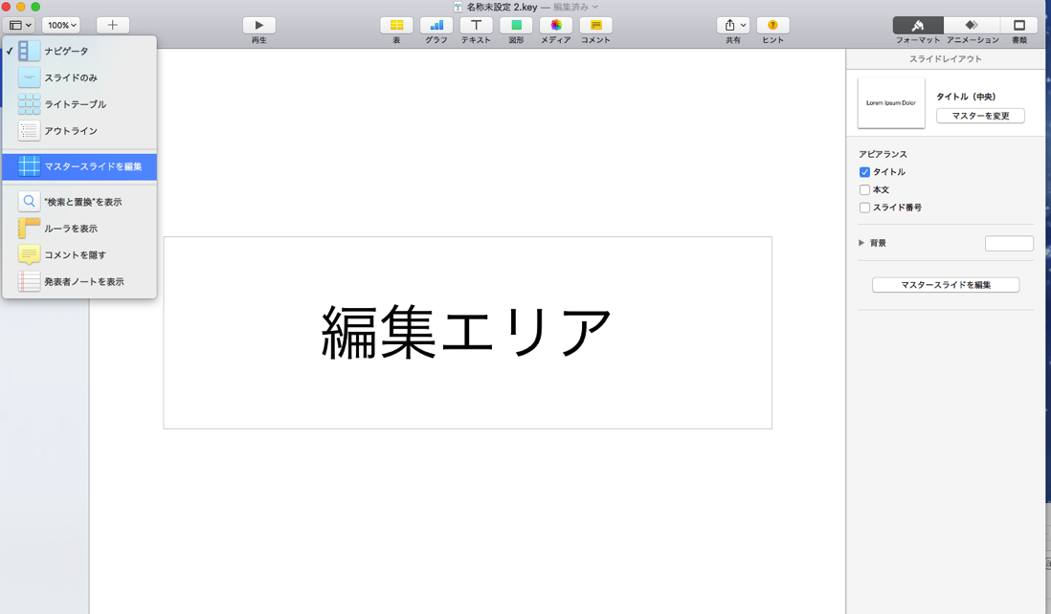
Task: Insert a chart with グラフ icon
Action: coord(436,25)
